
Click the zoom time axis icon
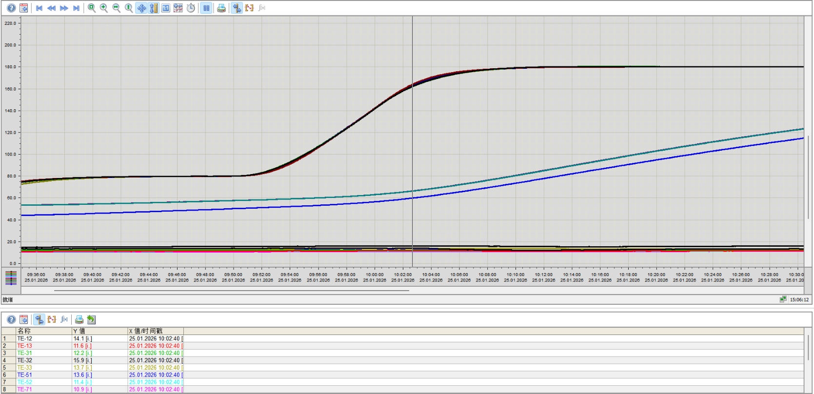coord(117,8)
